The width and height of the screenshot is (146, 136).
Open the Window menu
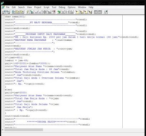(82, 7)
